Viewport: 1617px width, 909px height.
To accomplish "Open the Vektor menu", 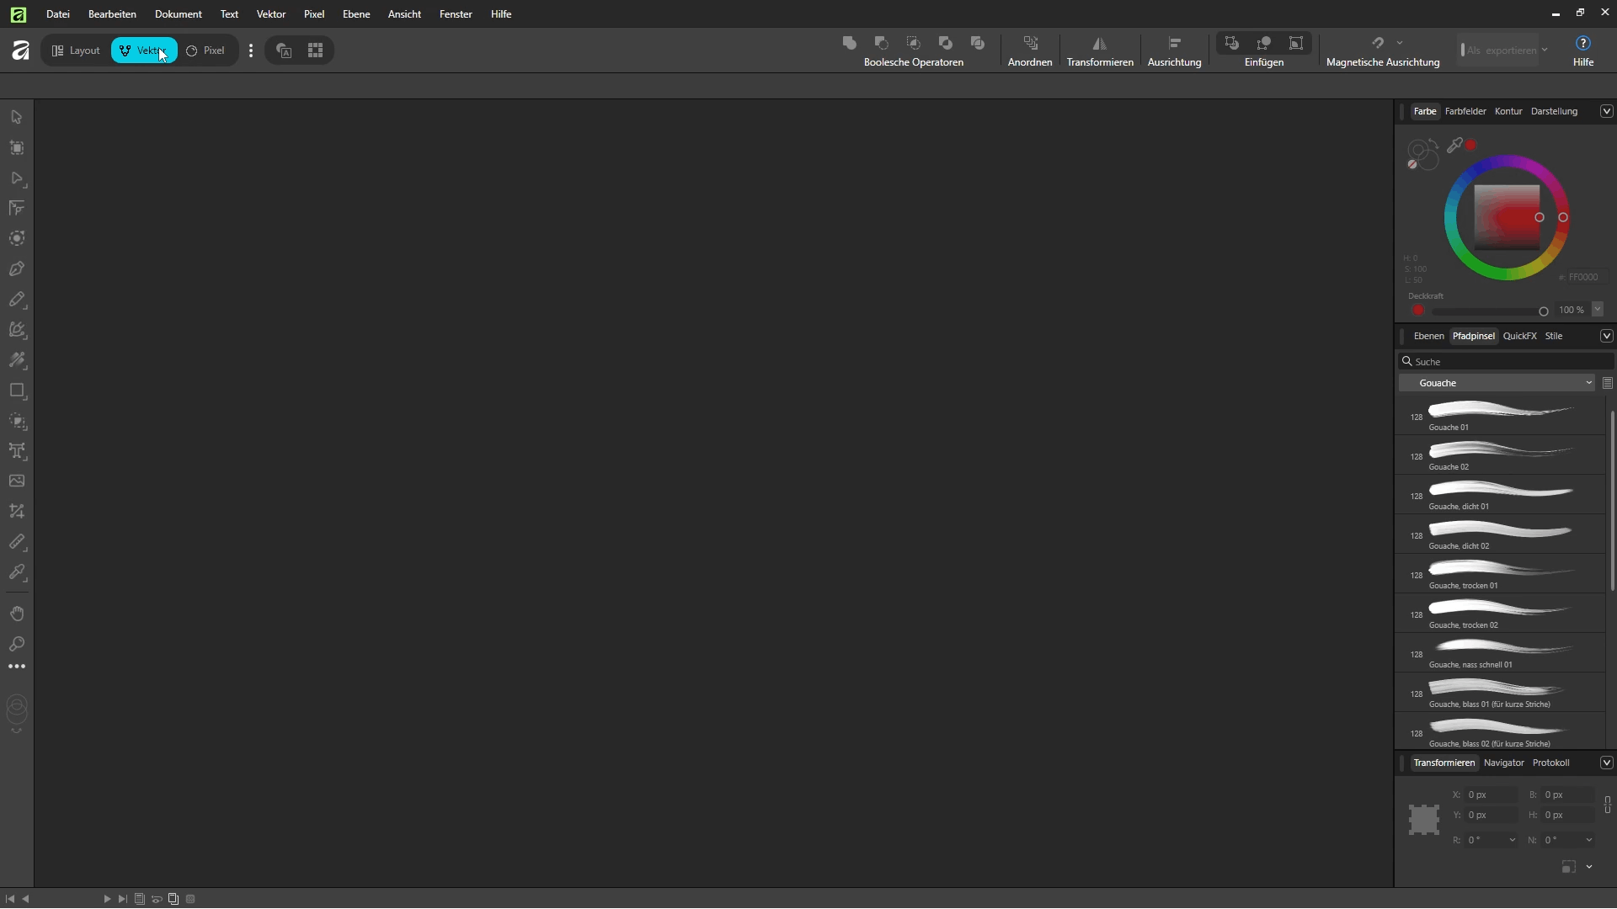I will (x=271, y=14).
